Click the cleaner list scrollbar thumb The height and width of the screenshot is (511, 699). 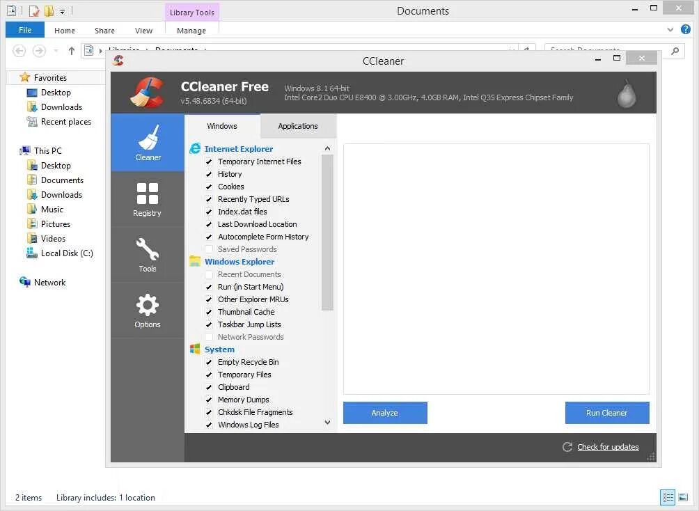pos(327,232)
